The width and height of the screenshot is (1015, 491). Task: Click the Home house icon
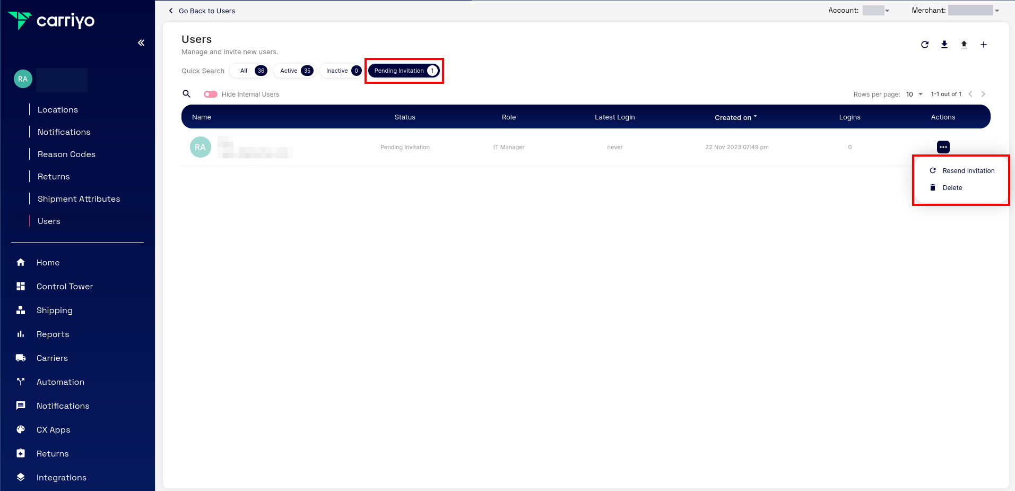click(x=21, y=262)
